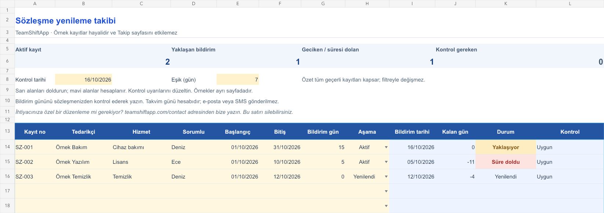Click the 'Bildirim gün' table header
Screen dimensions: 604x213
pos(323,132)
